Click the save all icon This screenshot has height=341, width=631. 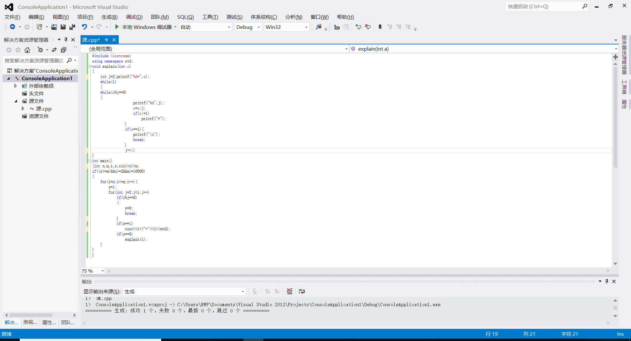click(x=72, y=27)
